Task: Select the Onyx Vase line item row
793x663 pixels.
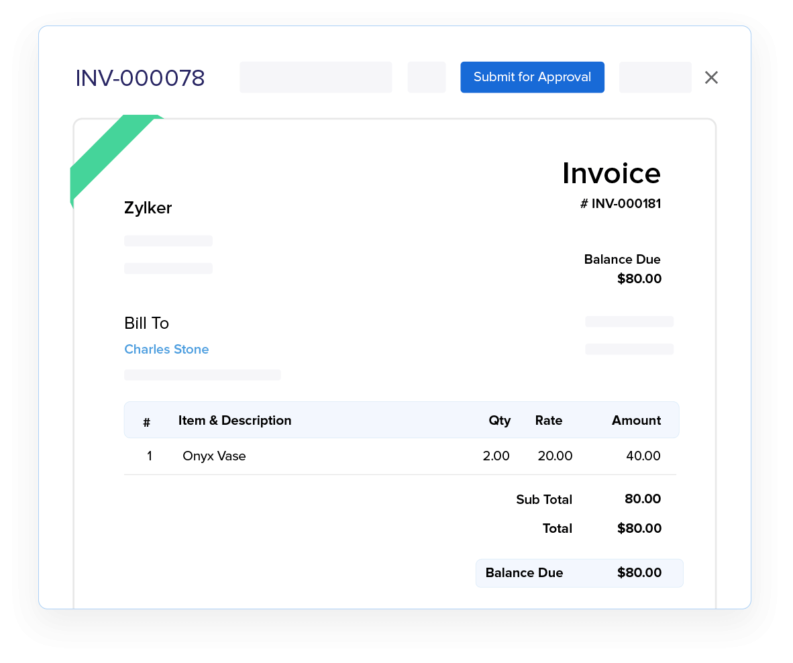Action: (x=403, y=456)
